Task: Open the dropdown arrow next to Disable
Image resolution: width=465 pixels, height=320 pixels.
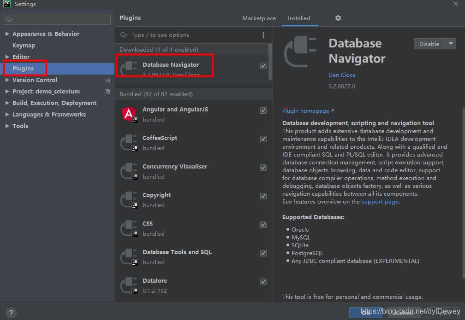Action: 451,44
